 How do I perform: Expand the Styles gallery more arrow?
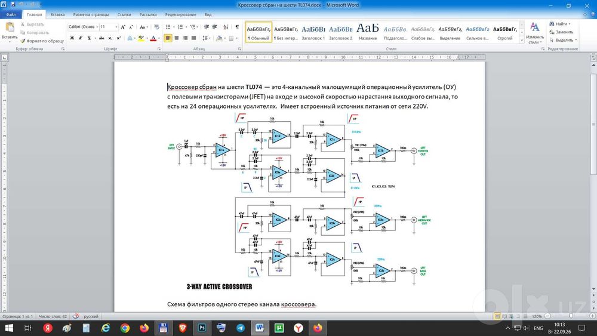tap(521, 40)
